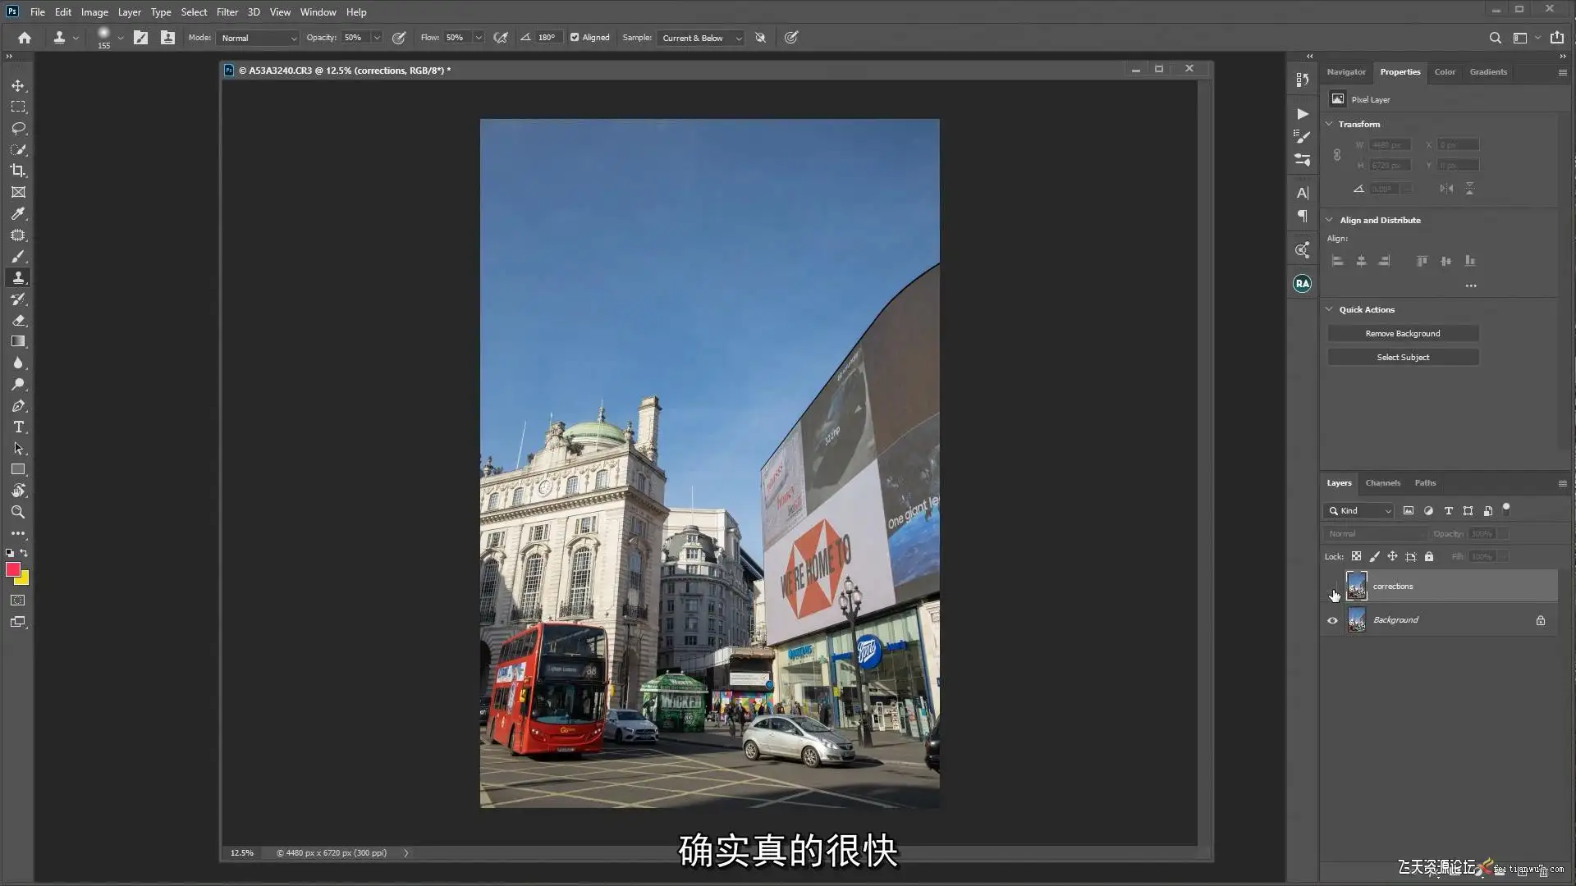Open the Sample dropdown menu
The height and width of the screenshot is (886, 1576).
click(700, 38)
